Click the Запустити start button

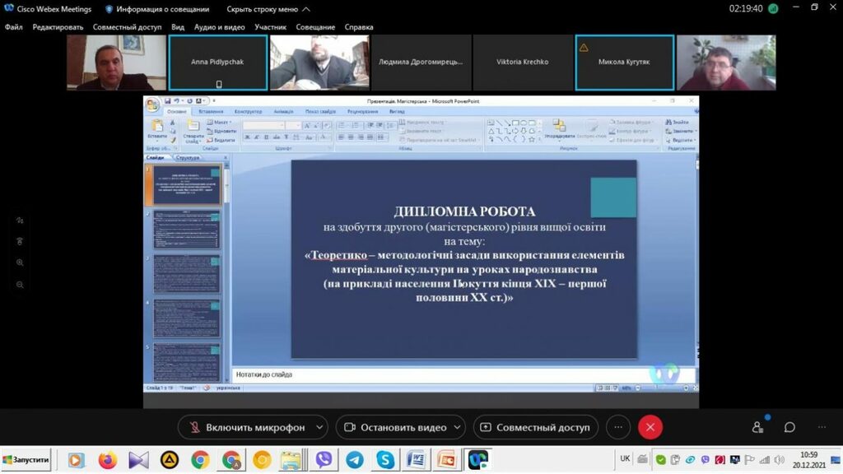[x=26, y=459]
